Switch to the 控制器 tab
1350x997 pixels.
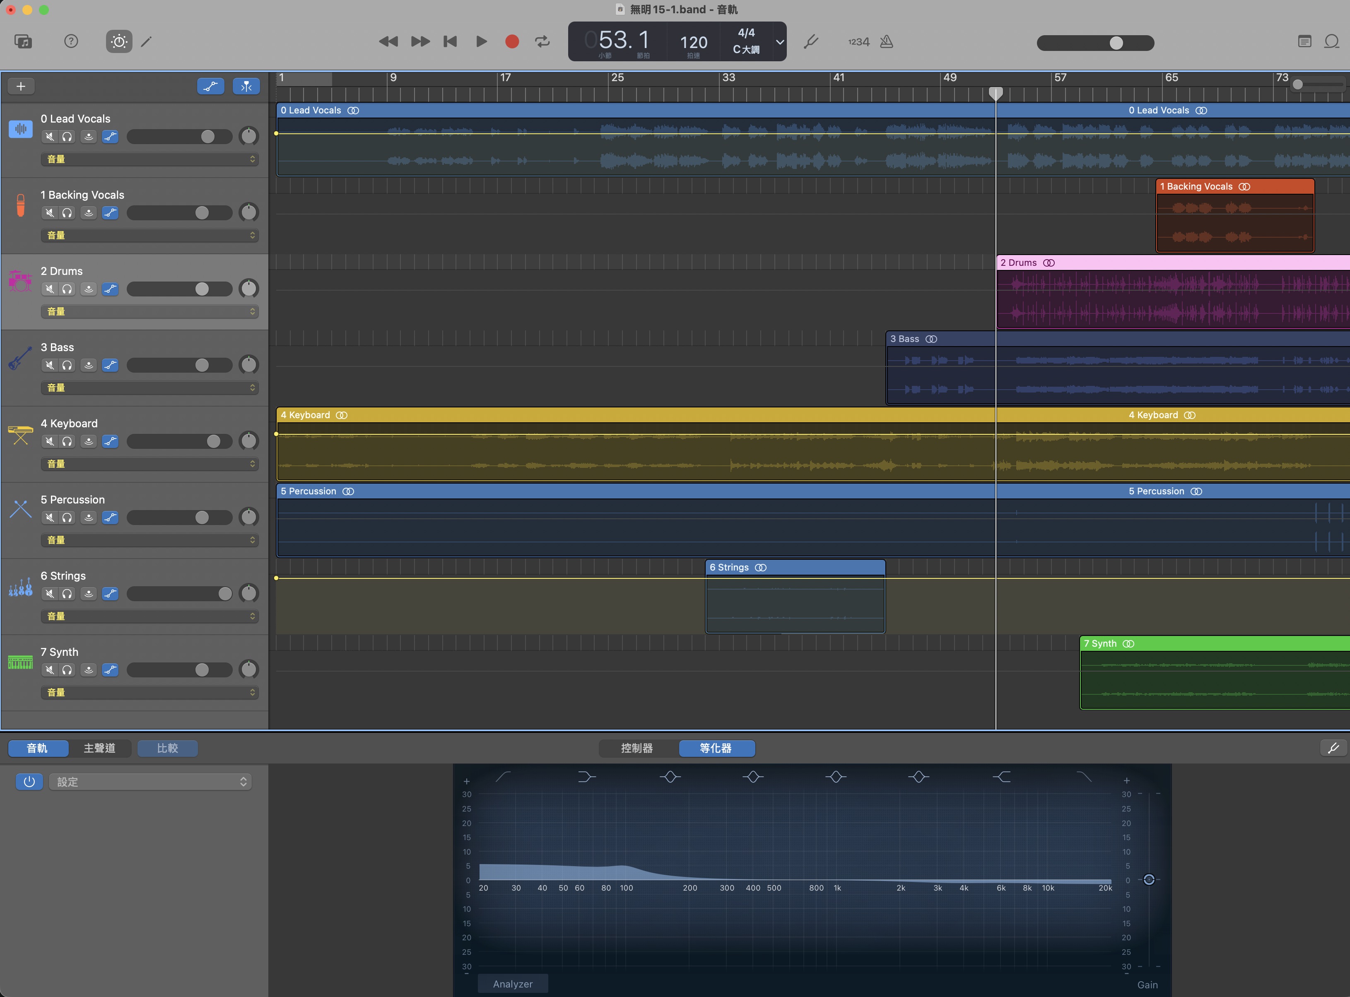636,748
